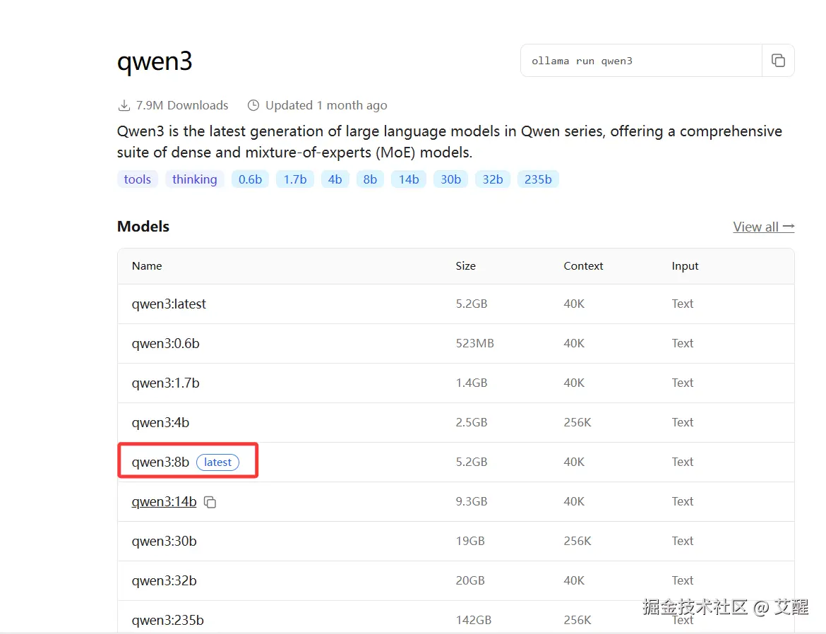Image resolution: width=826 pixels, height=634 pixels.
Task: Click the latest badge on qwen3:8b
Action: click(217, 462)
